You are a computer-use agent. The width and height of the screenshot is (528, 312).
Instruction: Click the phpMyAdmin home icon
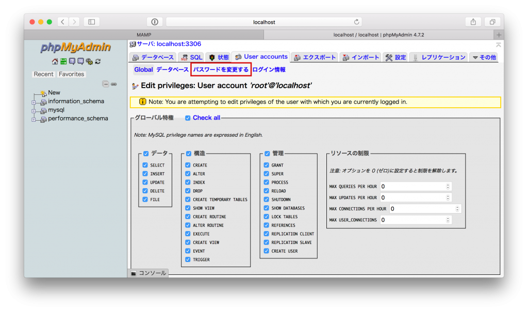point(55,62)
